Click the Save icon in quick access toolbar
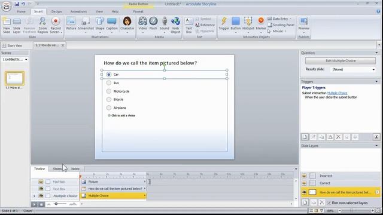 [x=17, y=4]
